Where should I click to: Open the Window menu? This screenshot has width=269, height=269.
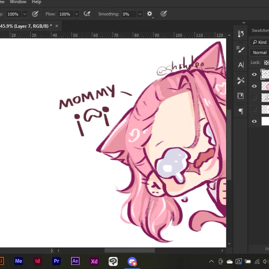click(x=18, y=2)
